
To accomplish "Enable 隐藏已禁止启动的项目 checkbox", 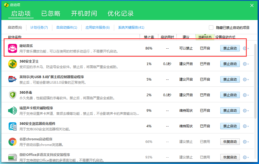I will [211, 27].
